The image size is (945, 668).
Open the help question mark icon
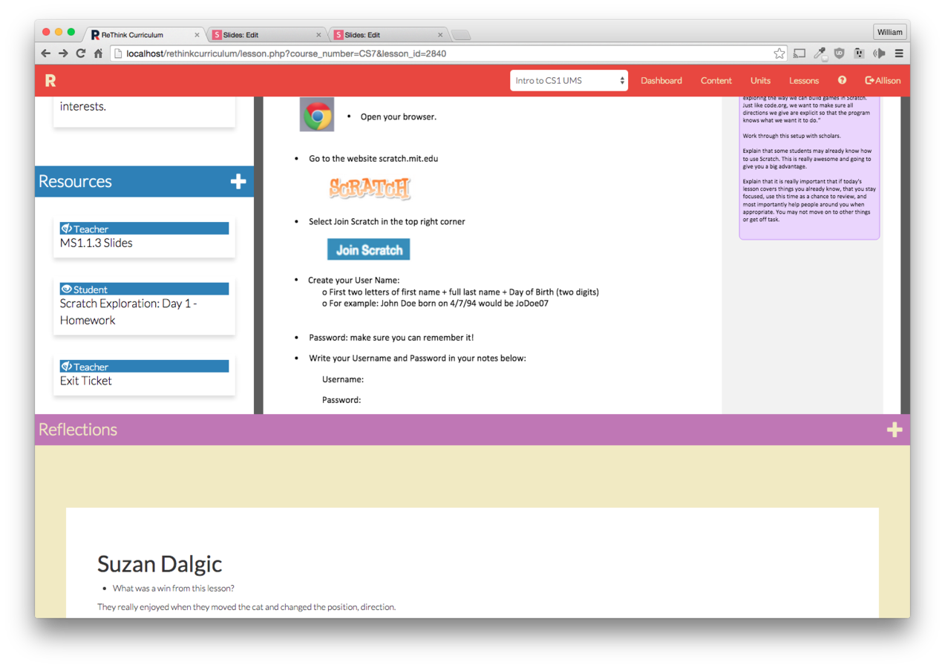tap(842, 80)
